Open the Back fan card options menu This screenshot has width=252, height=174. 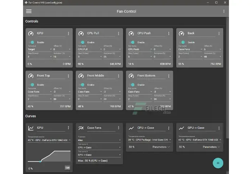click(219, 33)
